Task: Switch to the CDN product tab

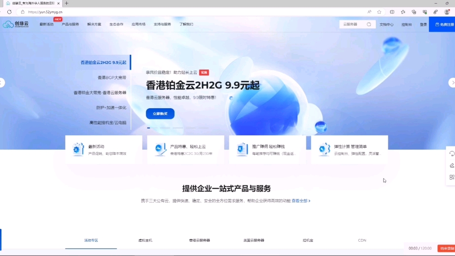Action: (x=362, y=240)
